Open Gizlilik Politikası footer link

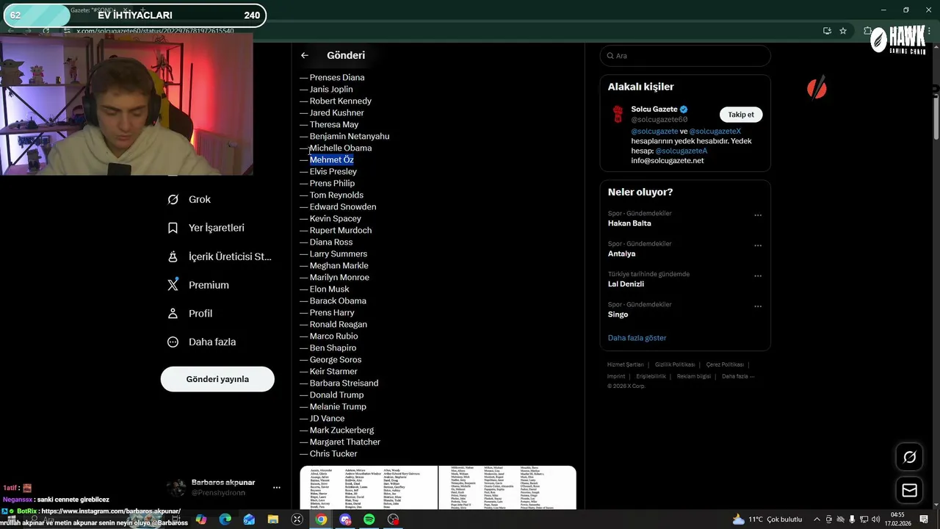(x=675, y=364)
